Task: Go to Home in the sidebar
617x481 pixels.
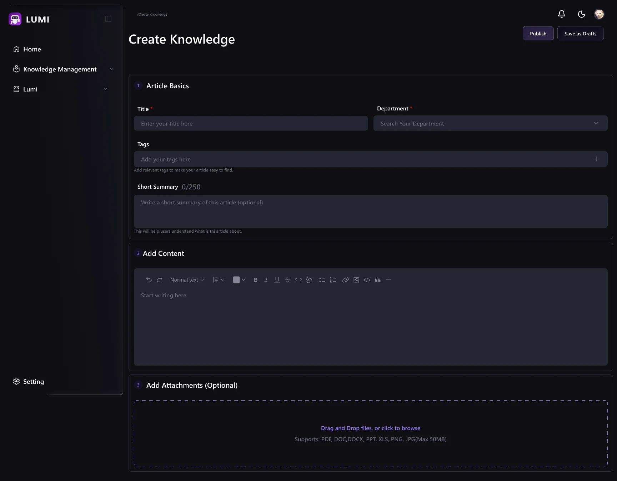Action: point(27,49)
